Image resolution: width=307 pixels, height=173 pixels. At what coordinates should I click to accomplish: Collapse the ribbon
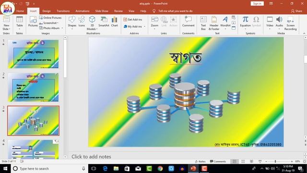tap(304, 33)
